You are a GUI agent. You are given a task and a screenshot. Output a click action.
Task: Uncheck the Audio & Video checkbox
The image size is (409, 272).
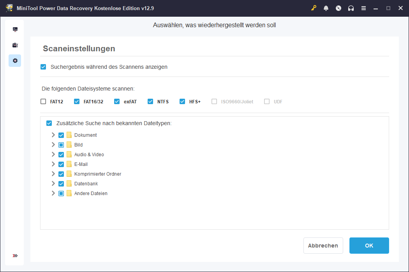pyautogui.click(x=61, y=155)
